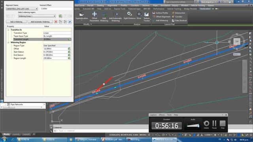The image size is (253, 142).
Task: Launch Corridor from Launch Pad
Action: click(x=177, y=17)
